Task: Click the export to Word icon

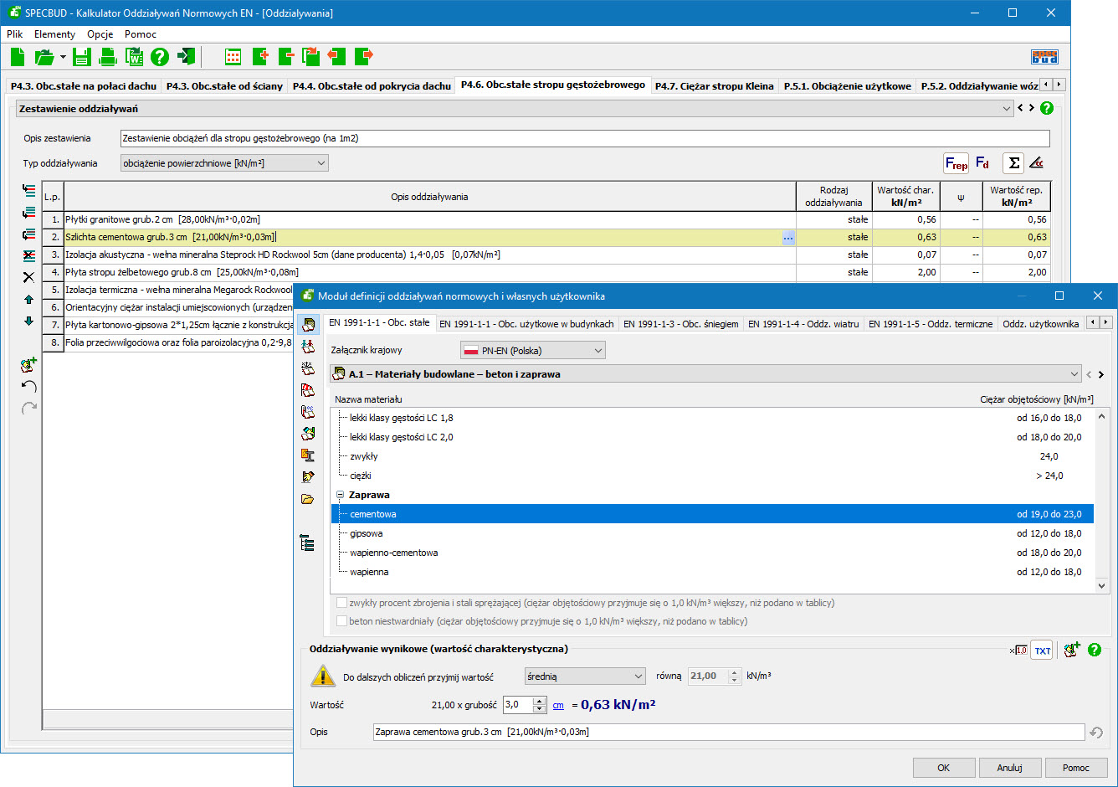Action: point(134,57)
